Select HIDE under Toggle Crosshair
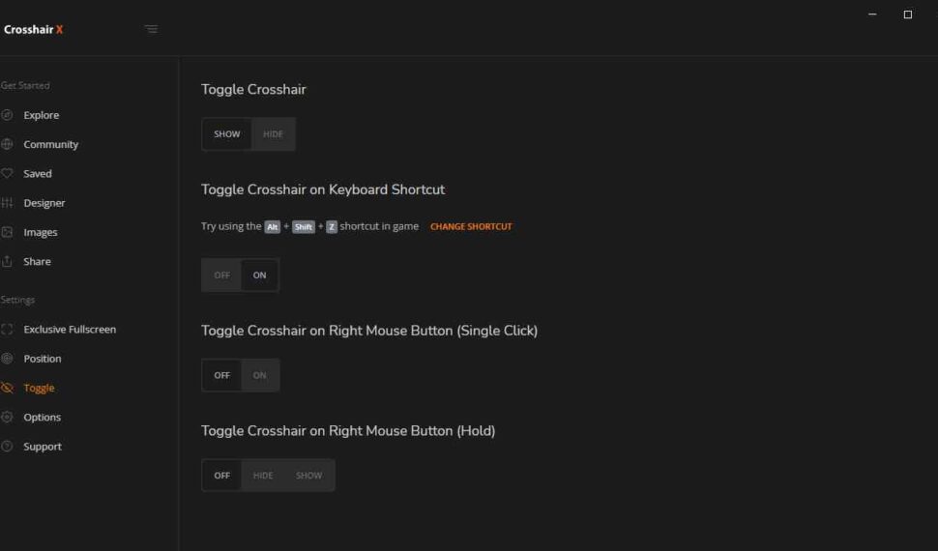 click(x=273, y=134)
